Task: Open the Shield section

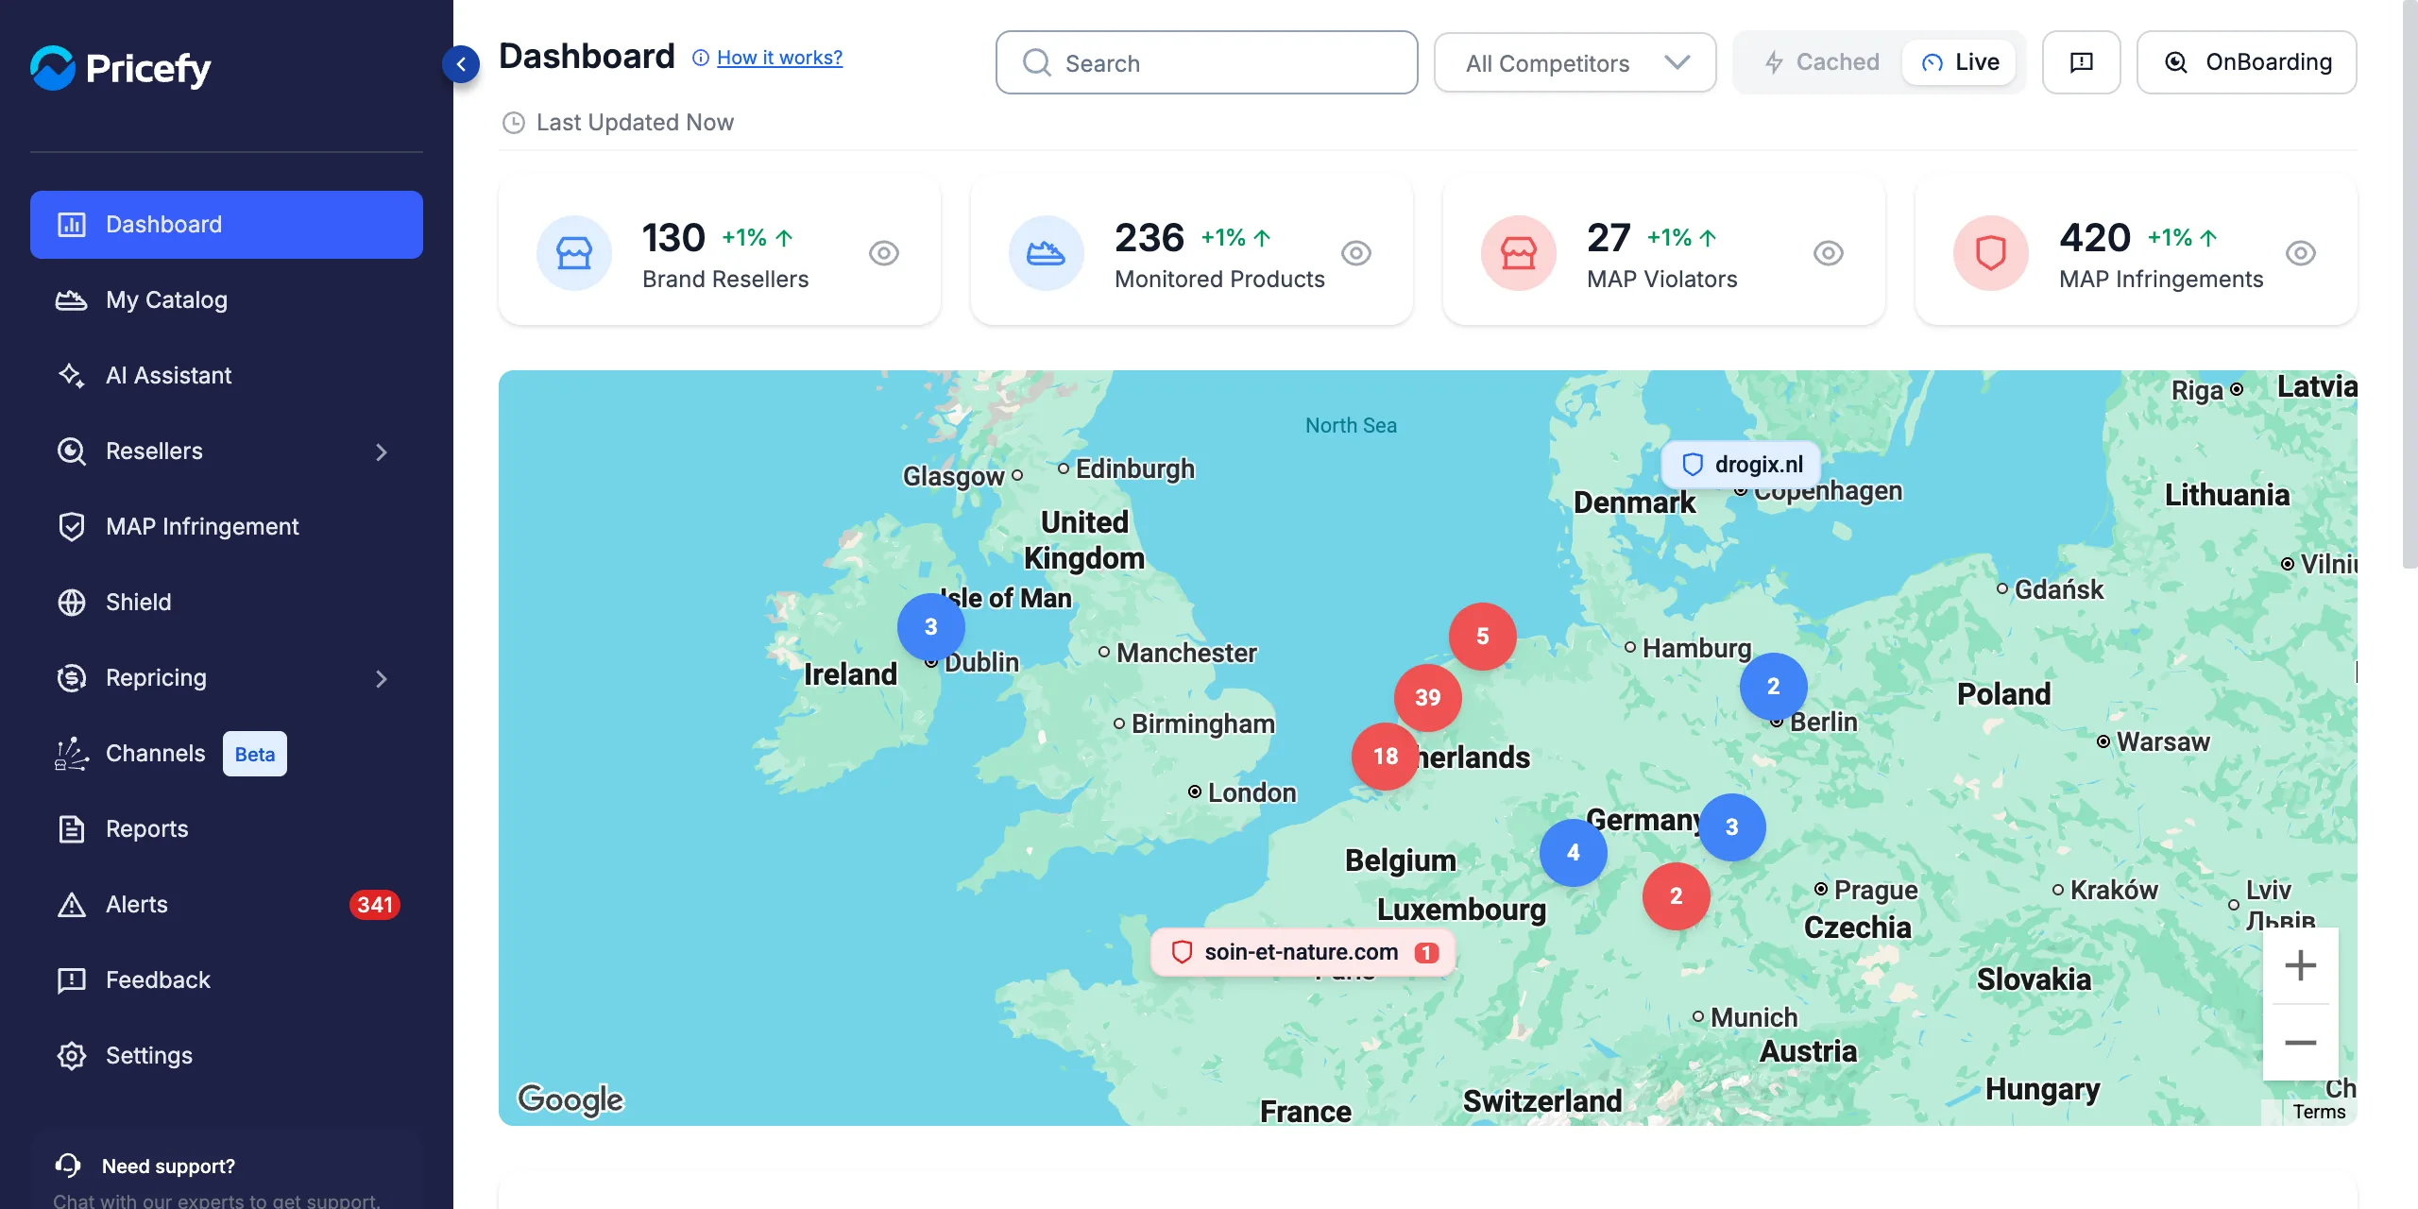Action: [227, 603]
